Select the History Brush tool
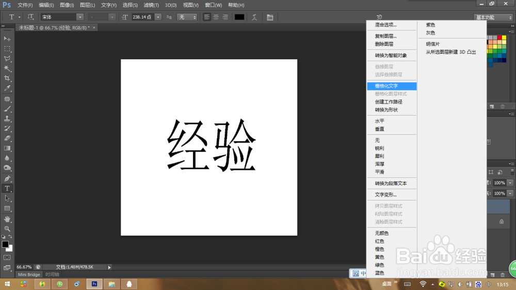 (x=7, y=128)
